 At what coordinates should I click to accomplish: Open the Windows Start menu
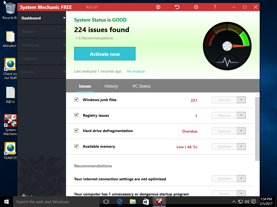[6, 202]
